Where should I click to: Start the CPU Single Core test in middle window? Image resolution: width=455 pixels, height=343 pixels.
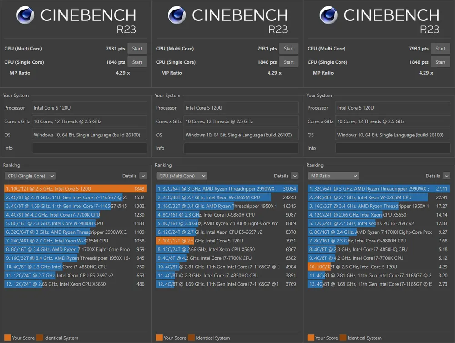tap(288, 62)
